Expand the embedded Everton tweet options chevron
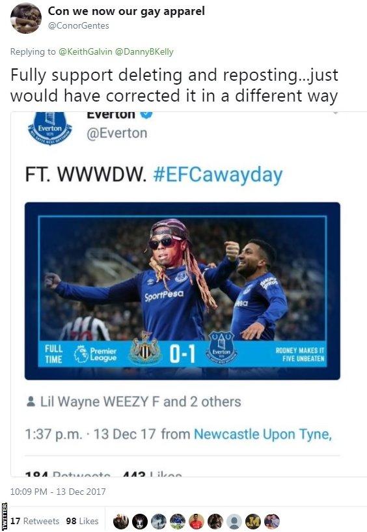 pyautogui.click(x=334, y=113)
